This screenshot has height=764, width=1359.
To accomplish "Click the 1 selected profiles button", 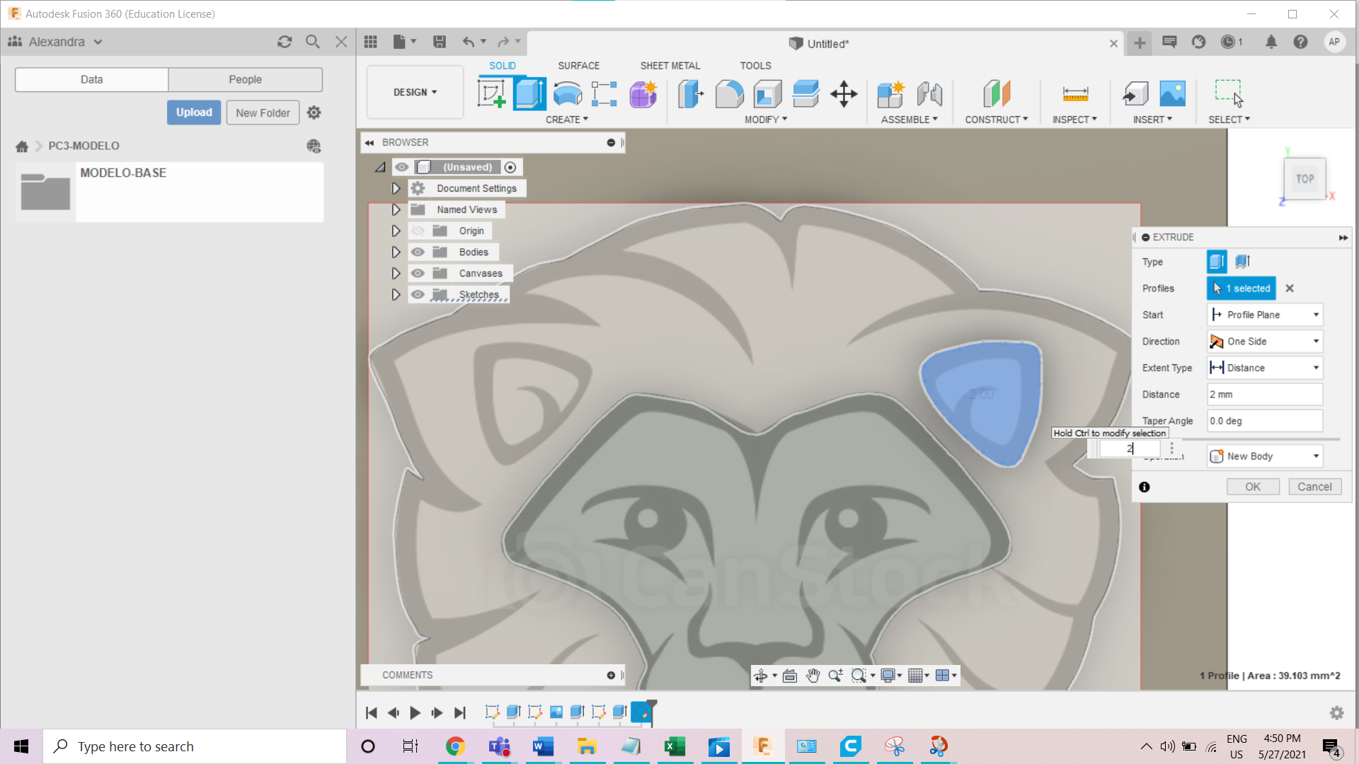I will click(1242, 288).
